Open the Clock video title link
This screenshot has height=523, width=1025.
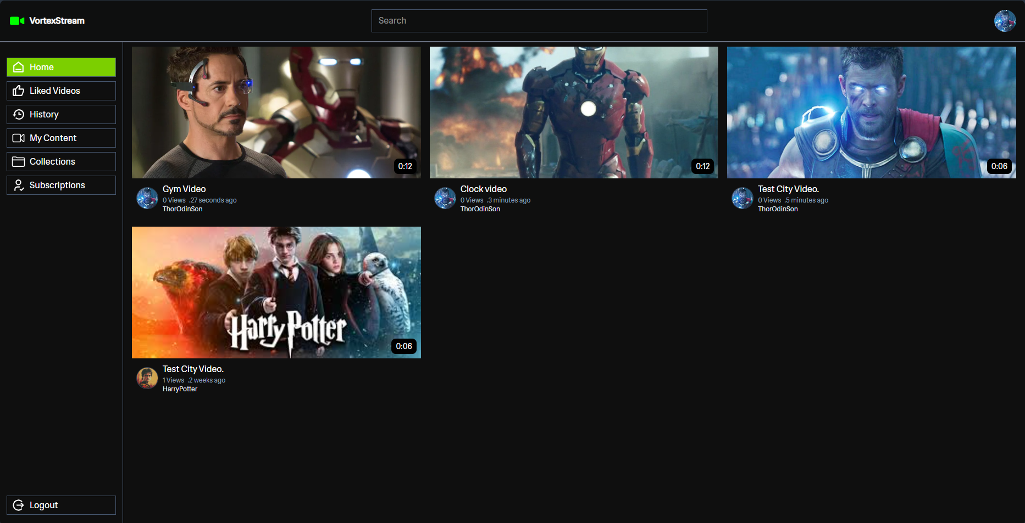(483, 189)
